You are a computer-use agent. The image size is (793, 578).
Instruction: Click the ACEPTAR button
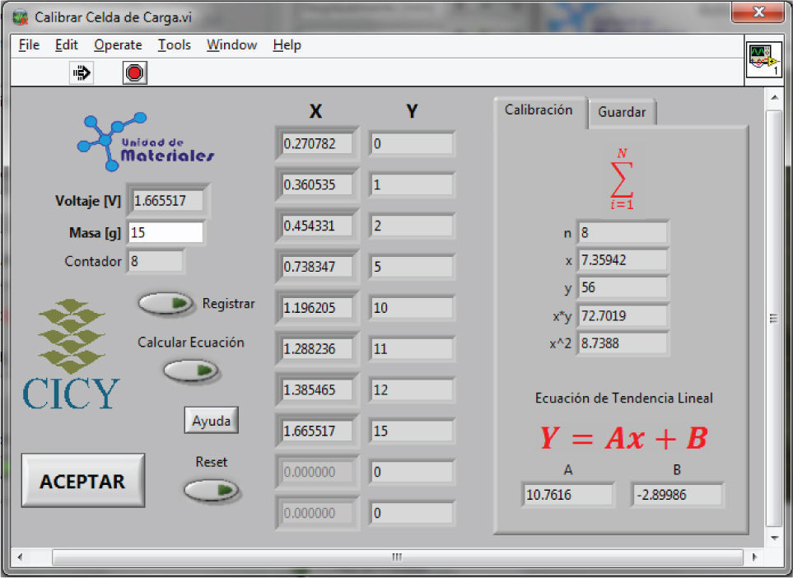(x=82, y=481)
